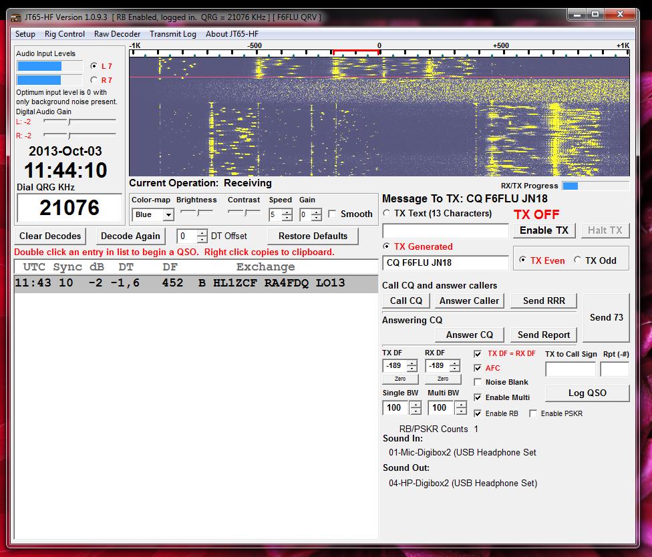This screenshot has height=557, width=652.
Task: Open the Rig Control menu
Action: point(64,34)
